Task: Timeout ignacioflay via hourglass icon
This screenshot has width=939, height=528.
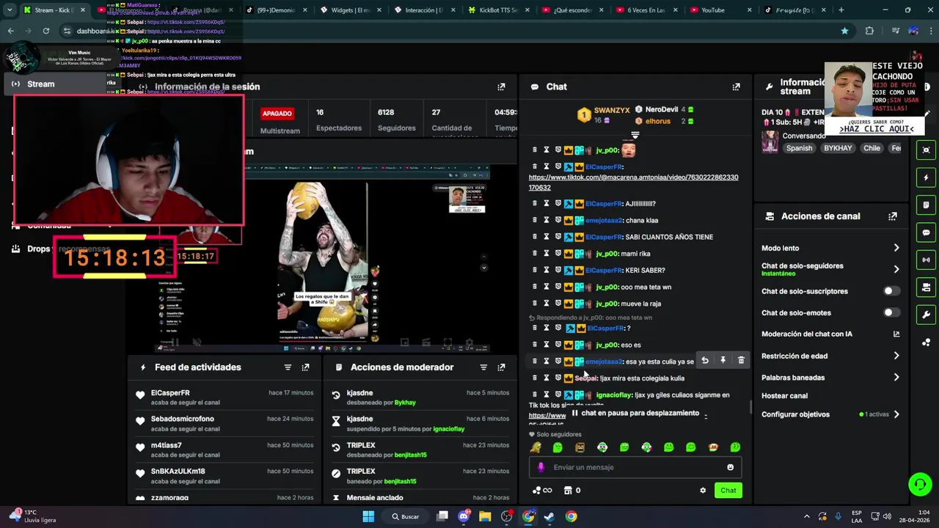Action: coord(546,395)
